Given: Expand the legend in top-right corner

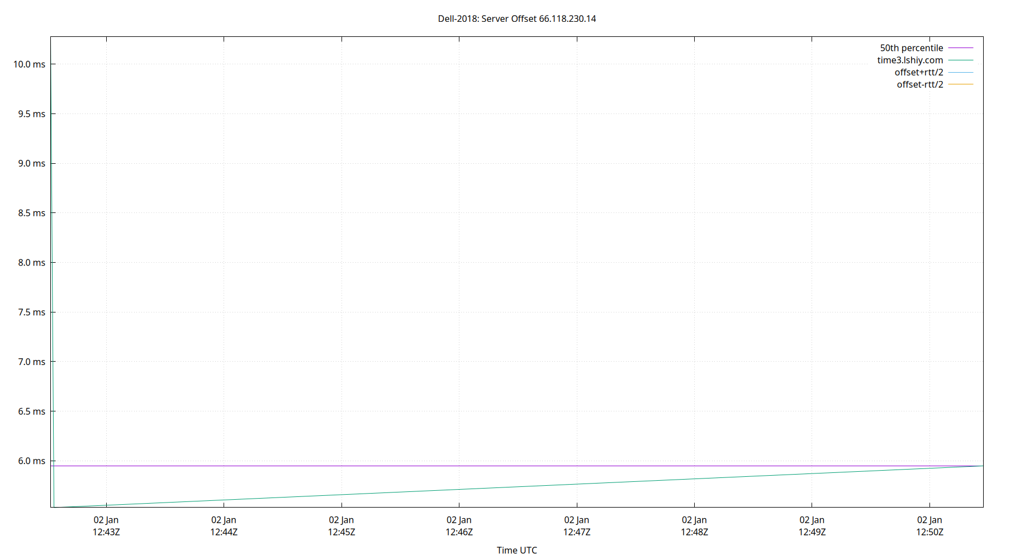Looking at the screenshot, I should [928, 65].
